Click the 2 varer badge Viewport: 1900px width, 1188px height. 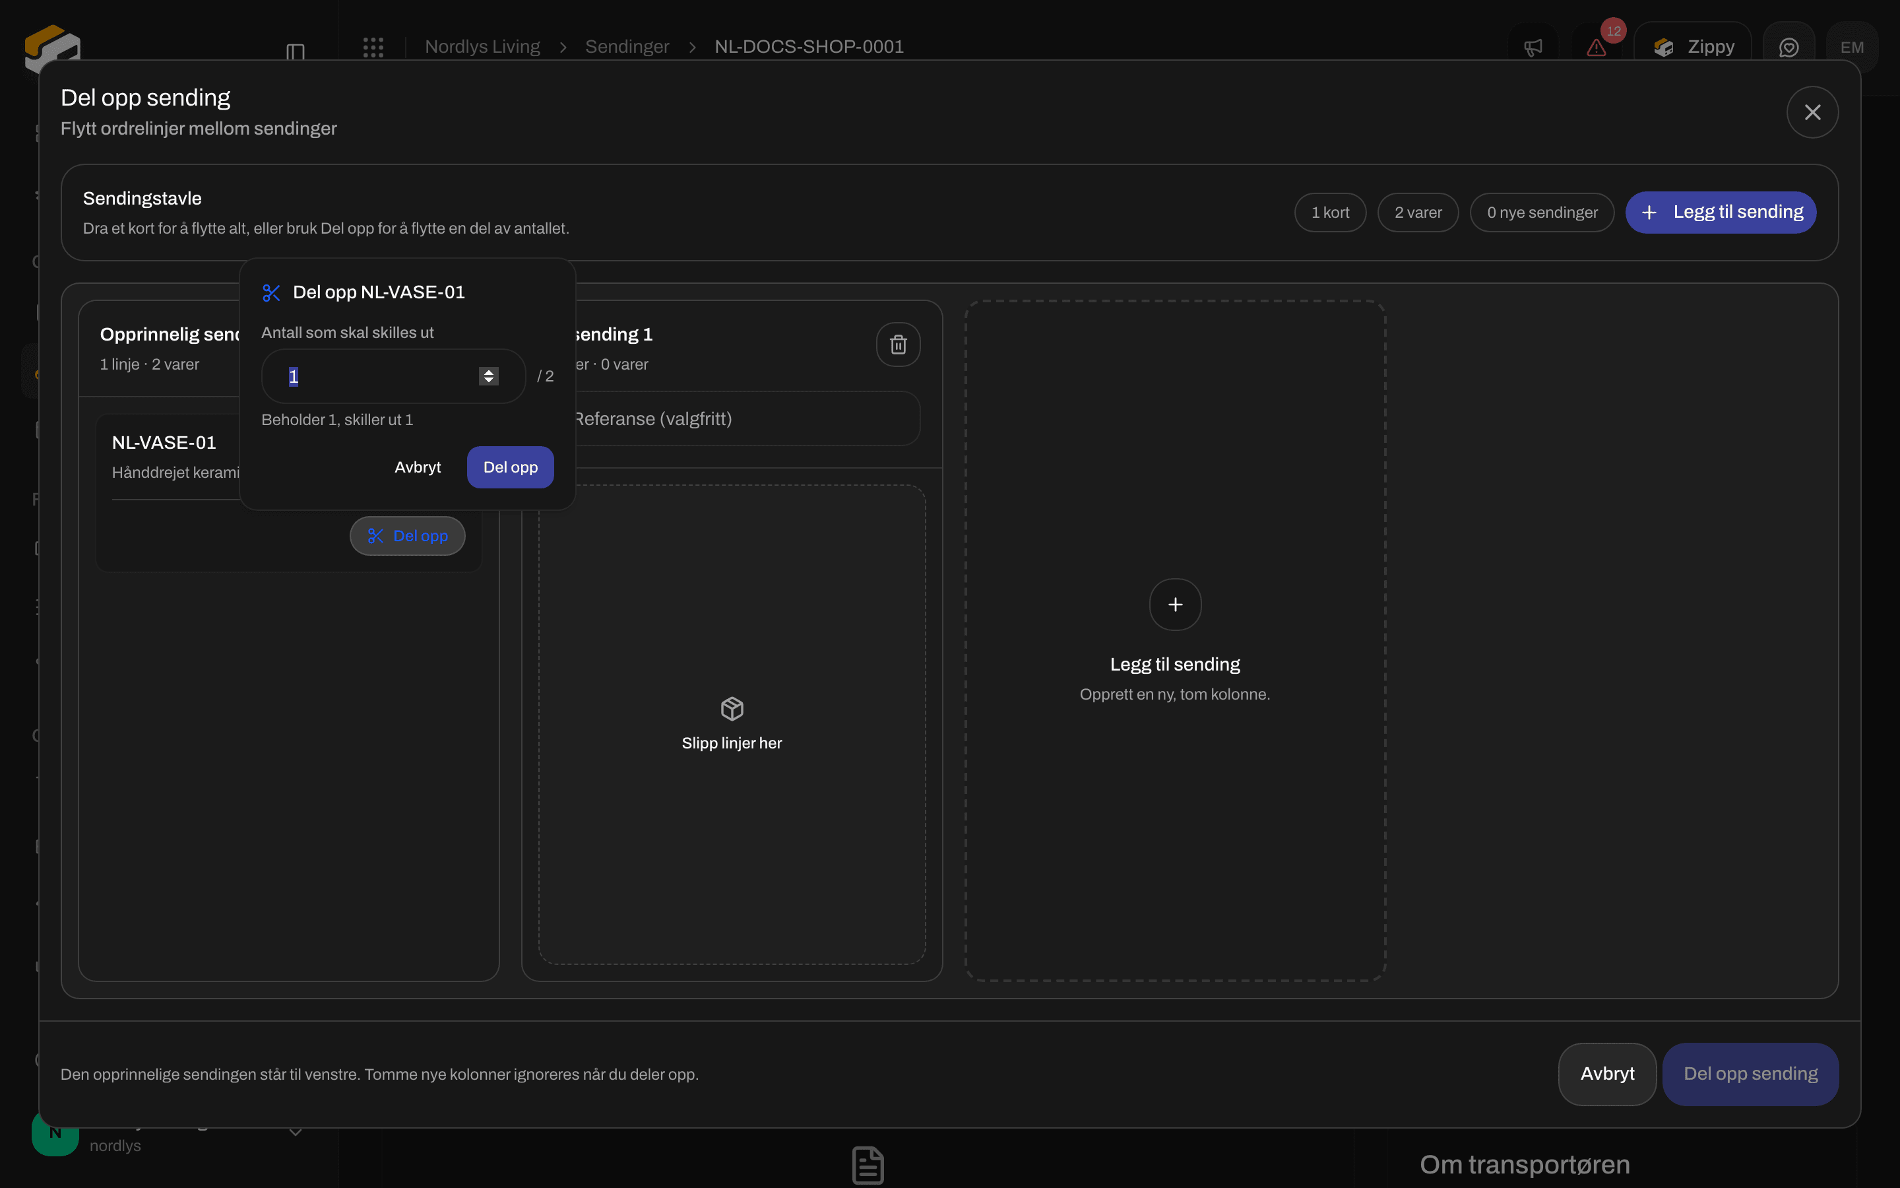[1418, 213]
